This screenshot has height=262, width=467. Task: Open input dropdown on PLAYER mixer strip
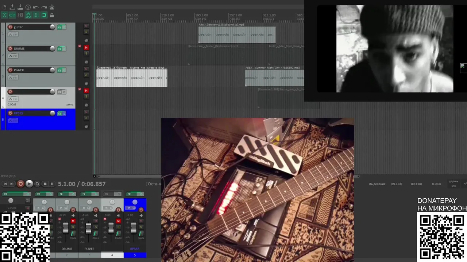(85, 208)
